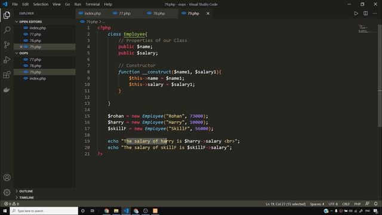Click the editor vertical scrollbar
382x215 pixels.
[380, 76]
